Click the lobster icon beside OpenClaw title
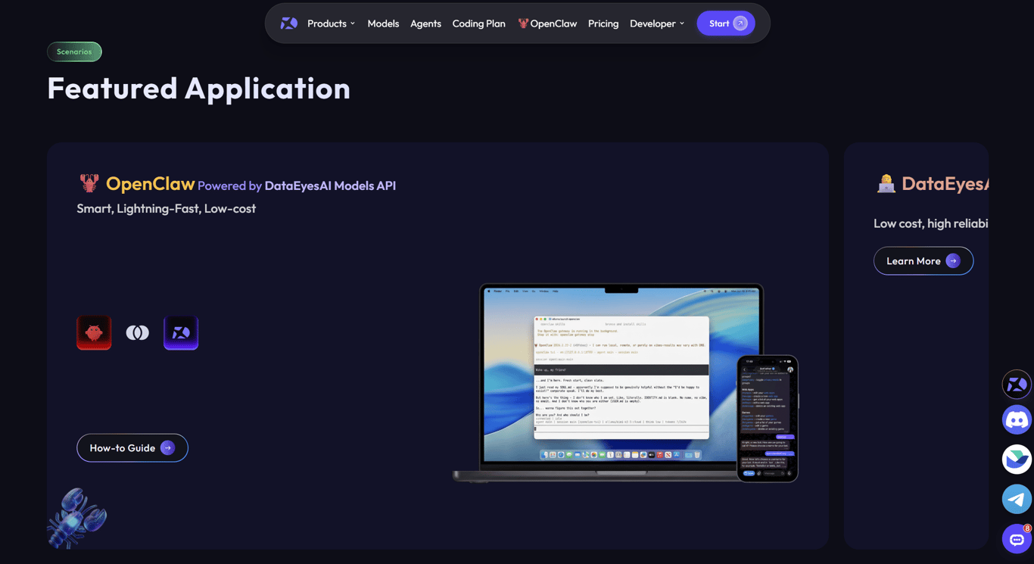Viewport: 1034px width, 564px height. click(89, 182)
